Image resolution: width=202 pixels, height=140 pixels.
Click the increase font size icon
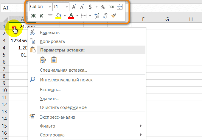74,7
